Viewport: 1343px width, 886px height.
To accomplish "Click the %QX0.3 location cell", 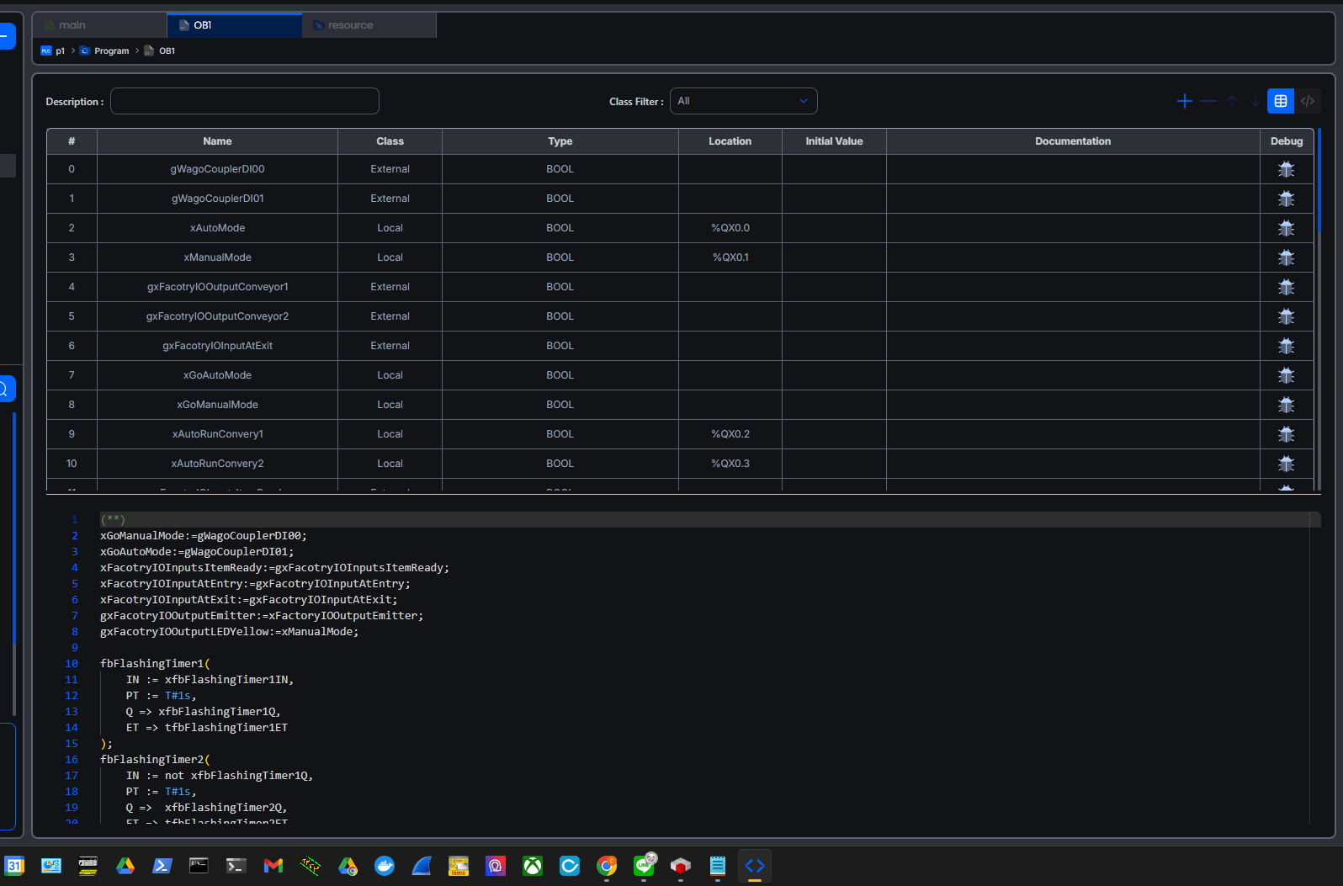I will pos(730,464).
